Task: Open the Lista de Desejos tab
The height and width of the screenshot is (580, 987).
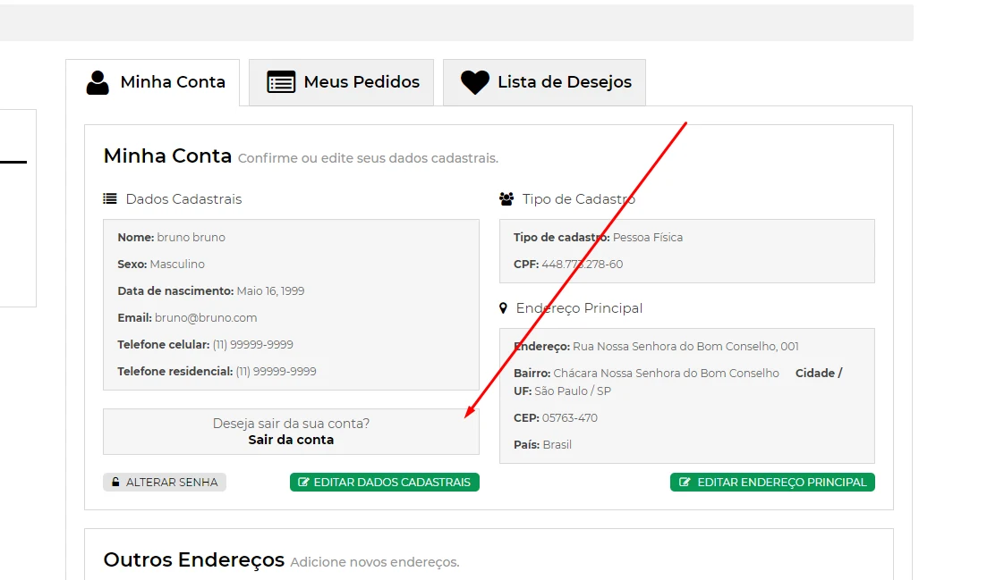Action: click(544, 82)
